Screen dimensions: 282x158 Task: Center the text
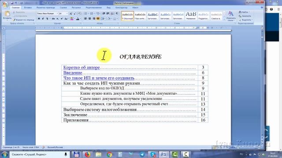89,18
